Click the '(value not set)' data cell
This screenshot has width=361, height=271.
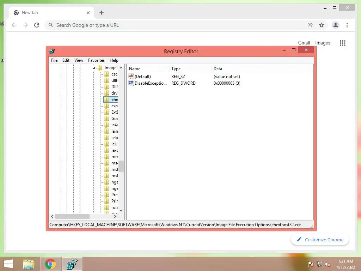[x=227, y=77]
